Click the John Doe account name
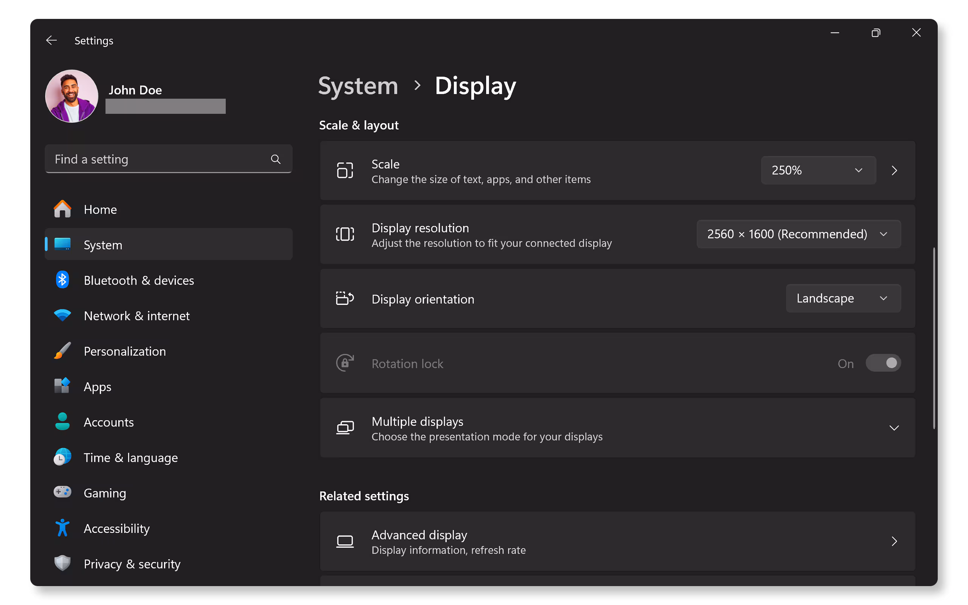Viewport: 968px width, 605px height. [x=135, y=90]
